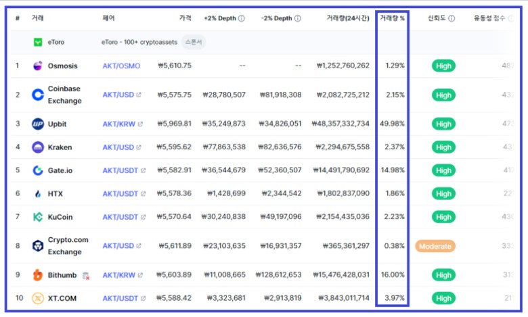Click external link icon in HTX AKT/USDT pair
This screenshot has height=317, width=528.
point(143,194)
